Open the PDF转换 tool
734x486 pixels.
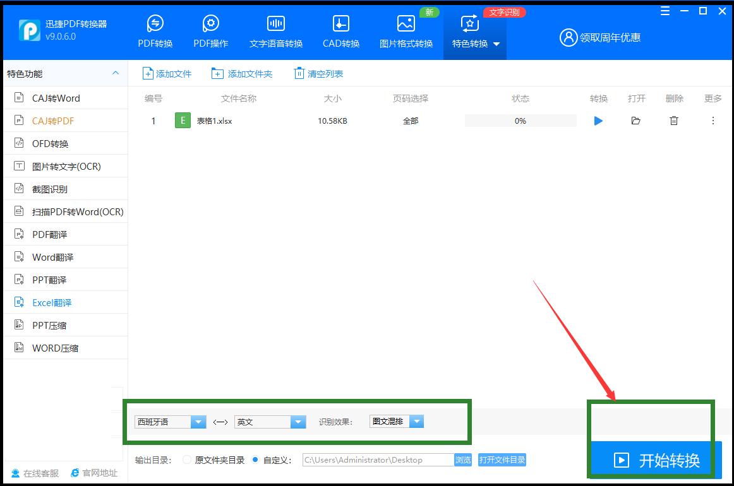coord(155,30)
